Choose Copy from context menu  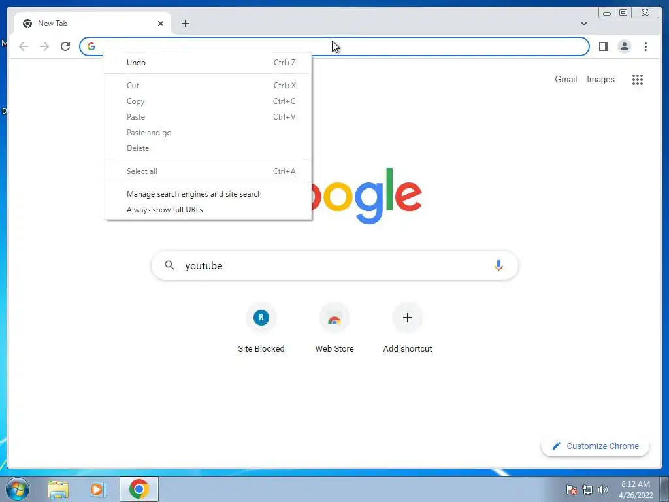(x=207, y=101)
